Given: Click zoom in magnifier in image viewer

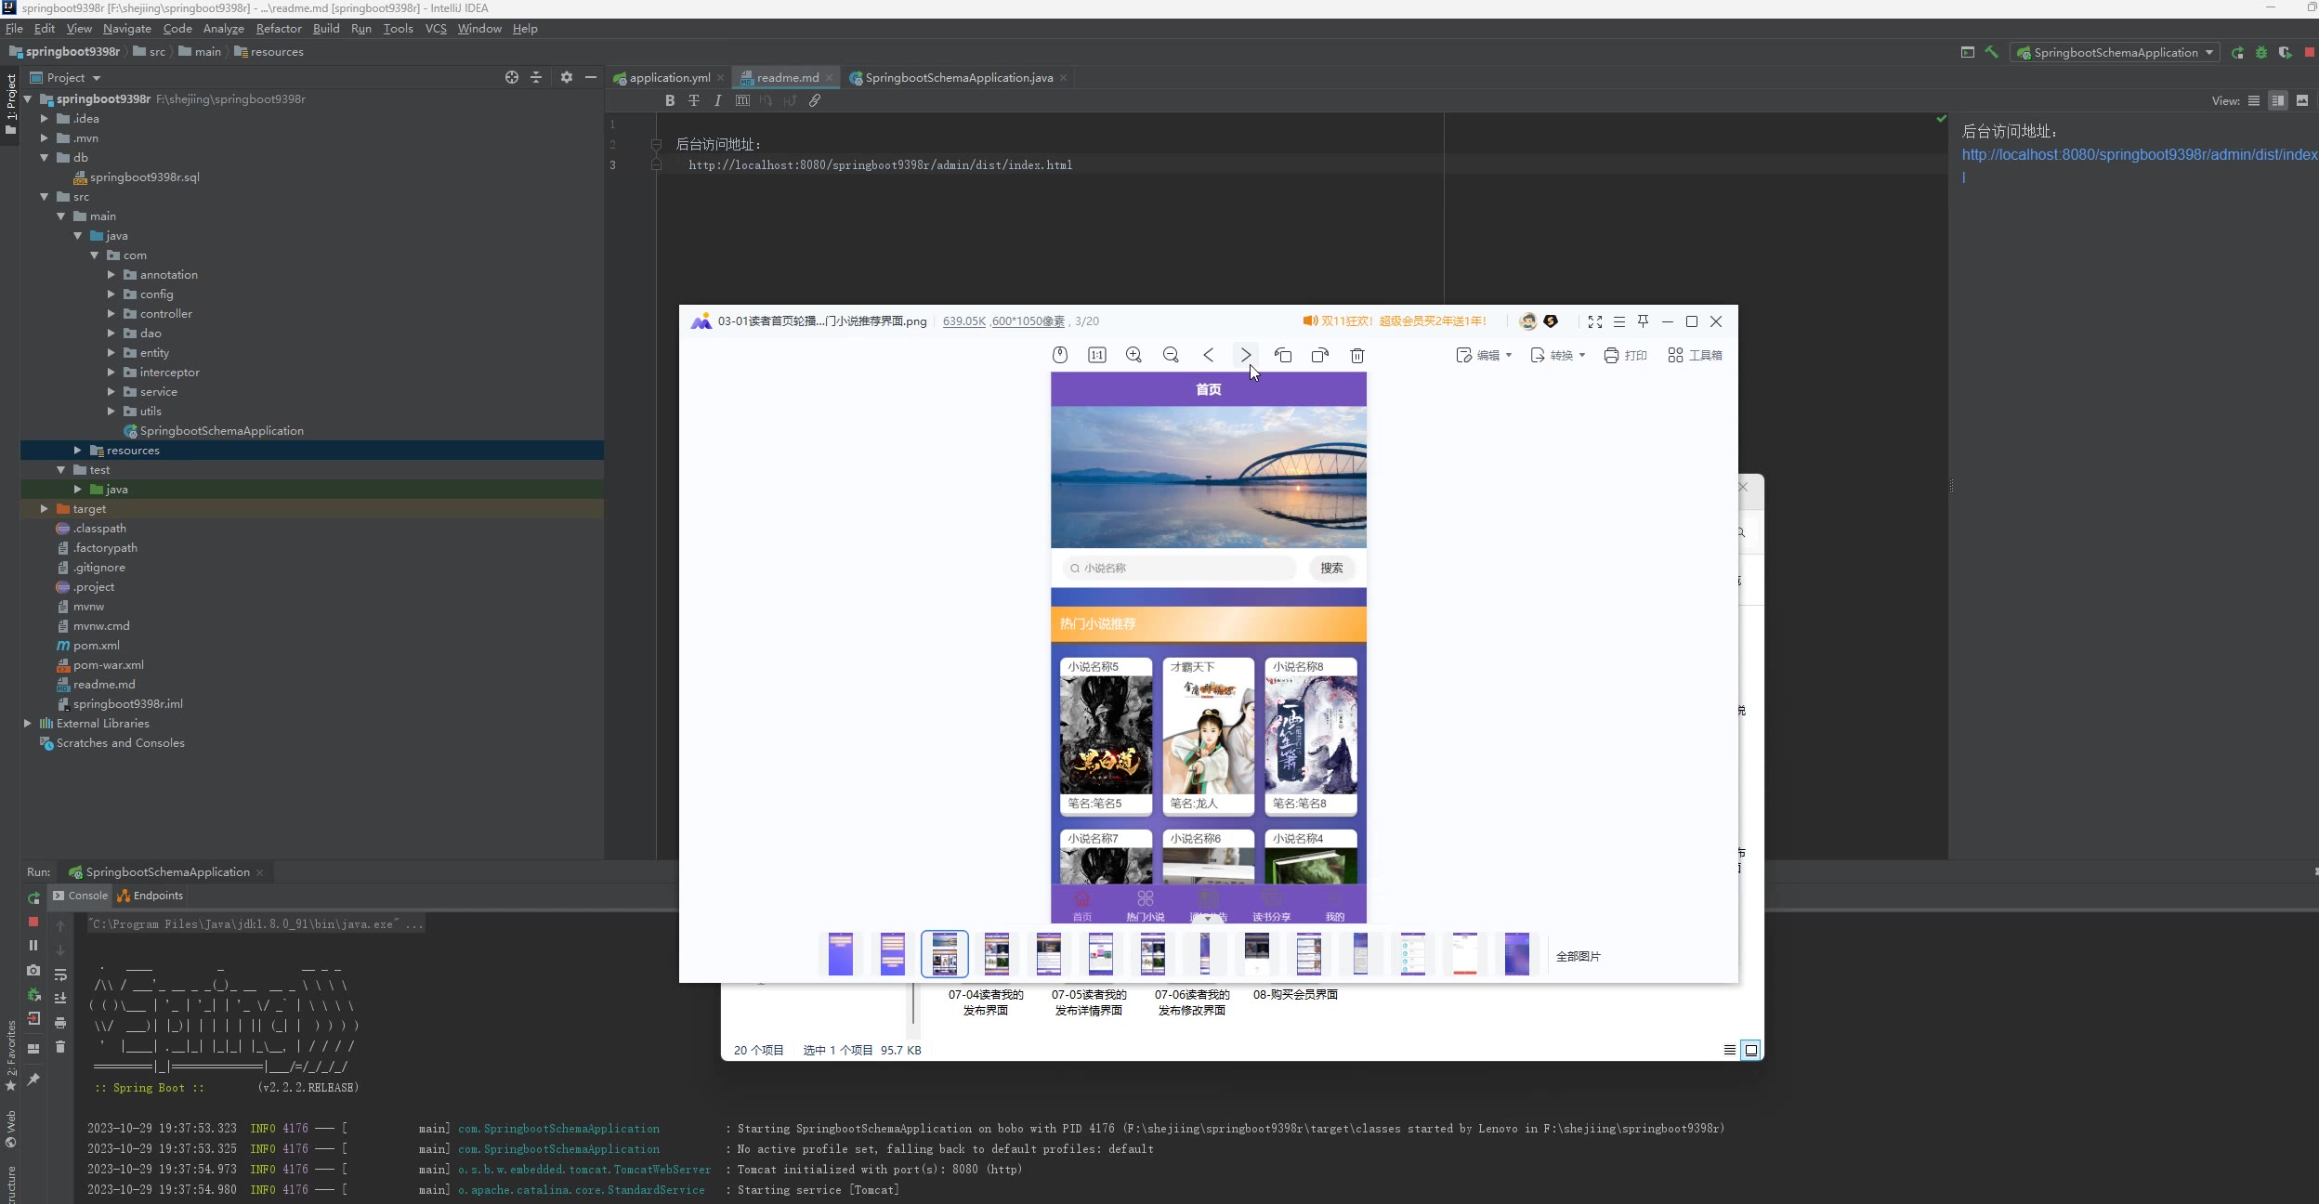Looking at the screenshot, I should point(1133,355).
